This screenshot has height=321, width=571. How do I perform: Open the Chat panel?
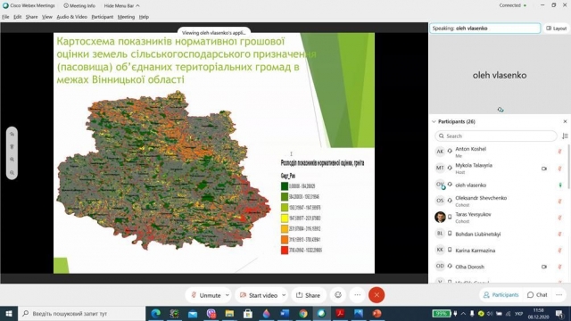coord(537,295)
